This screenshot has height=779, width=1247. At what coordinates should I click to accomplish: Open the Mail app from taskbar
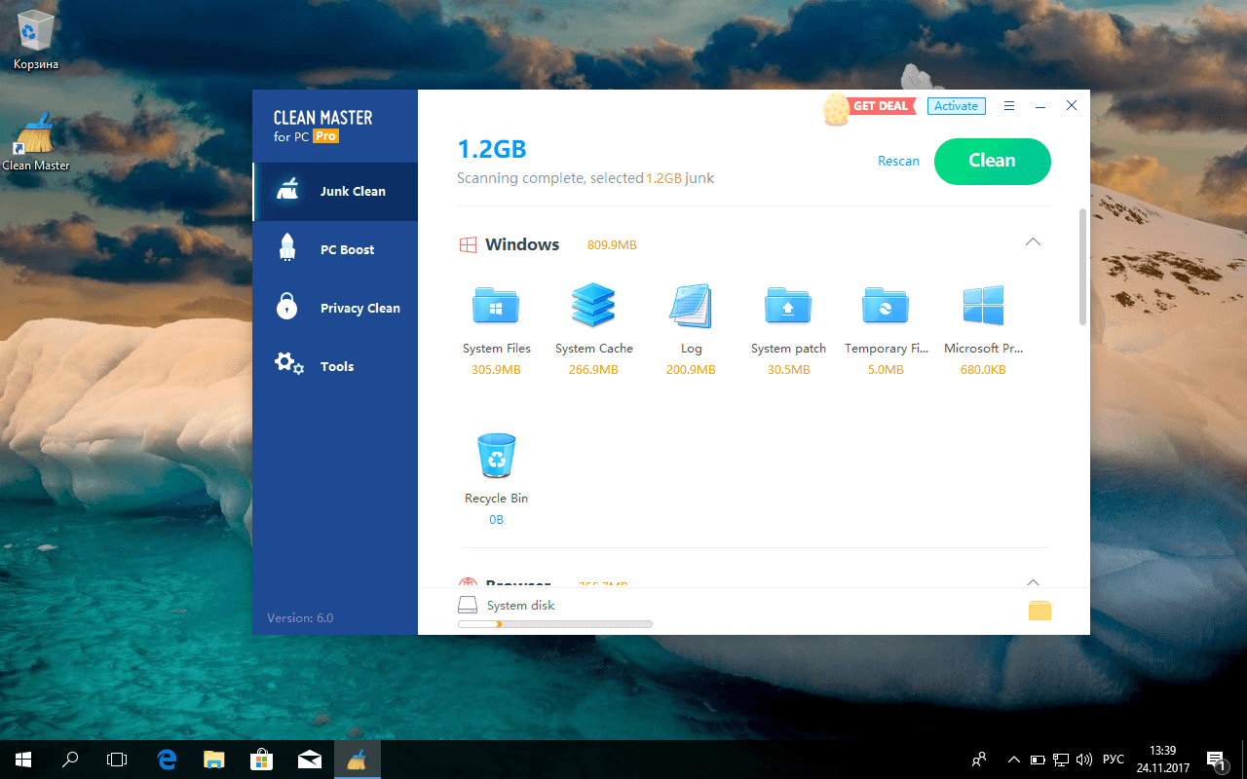pyautogui.click(x=309, y=760)
